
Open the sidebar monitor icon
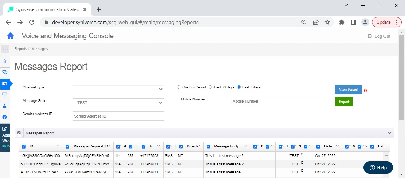4,94
